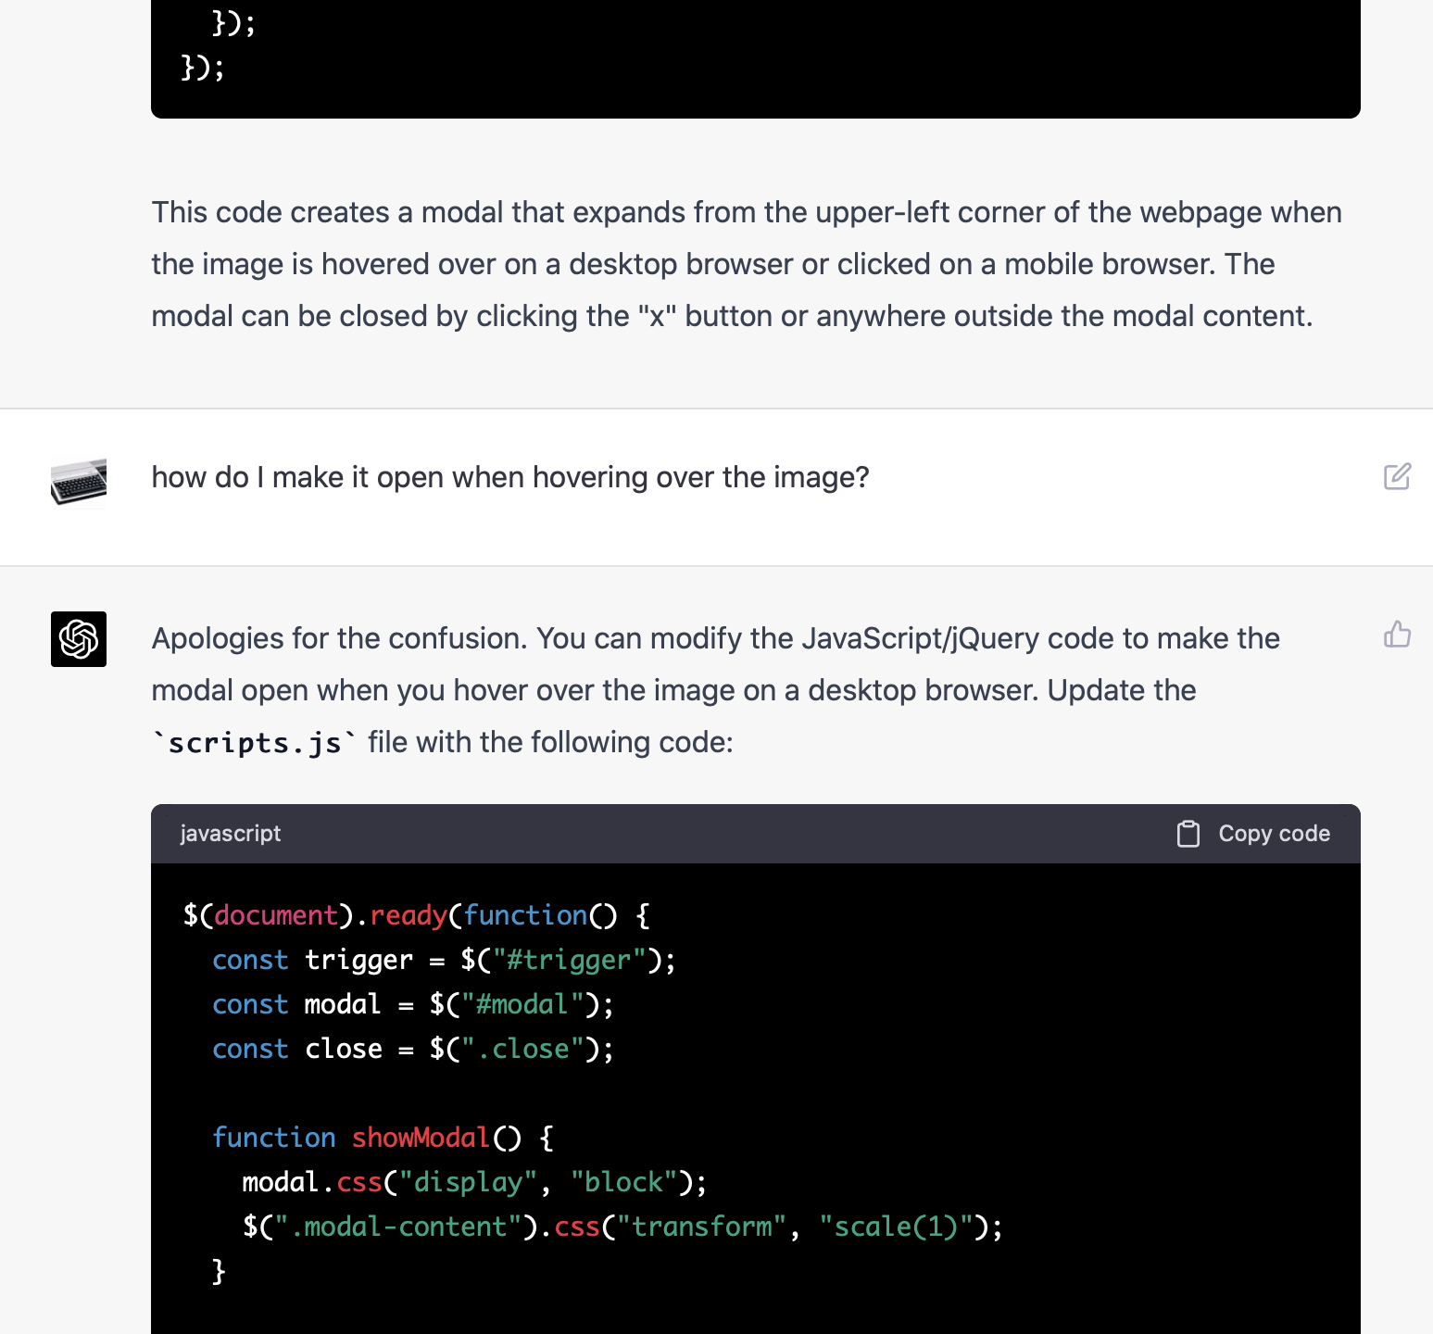Click the showModal function name
Screen dimensions: 1433x1334
(x=421, y=1138)
